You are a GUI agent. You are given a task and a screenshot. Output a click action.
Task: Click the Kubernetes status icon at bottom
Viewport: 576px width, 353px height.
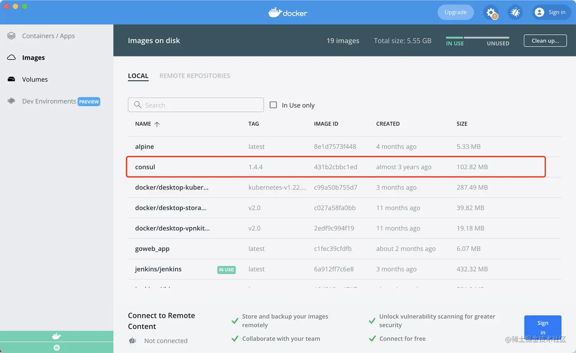pyautogui.click(x=56, y=348)
